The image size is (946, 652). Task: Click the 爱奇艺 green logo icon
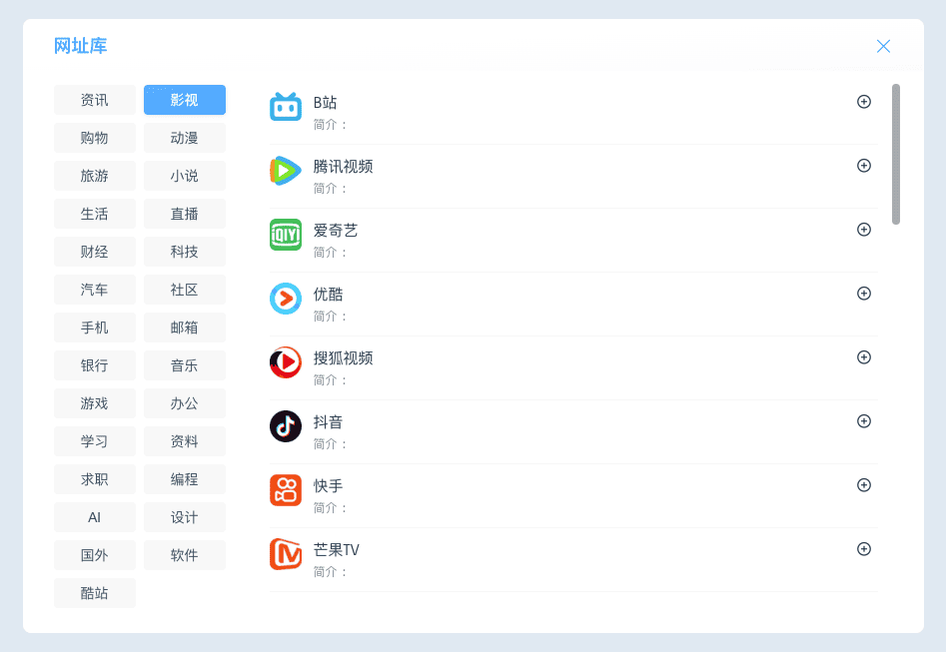click(286, 235)
